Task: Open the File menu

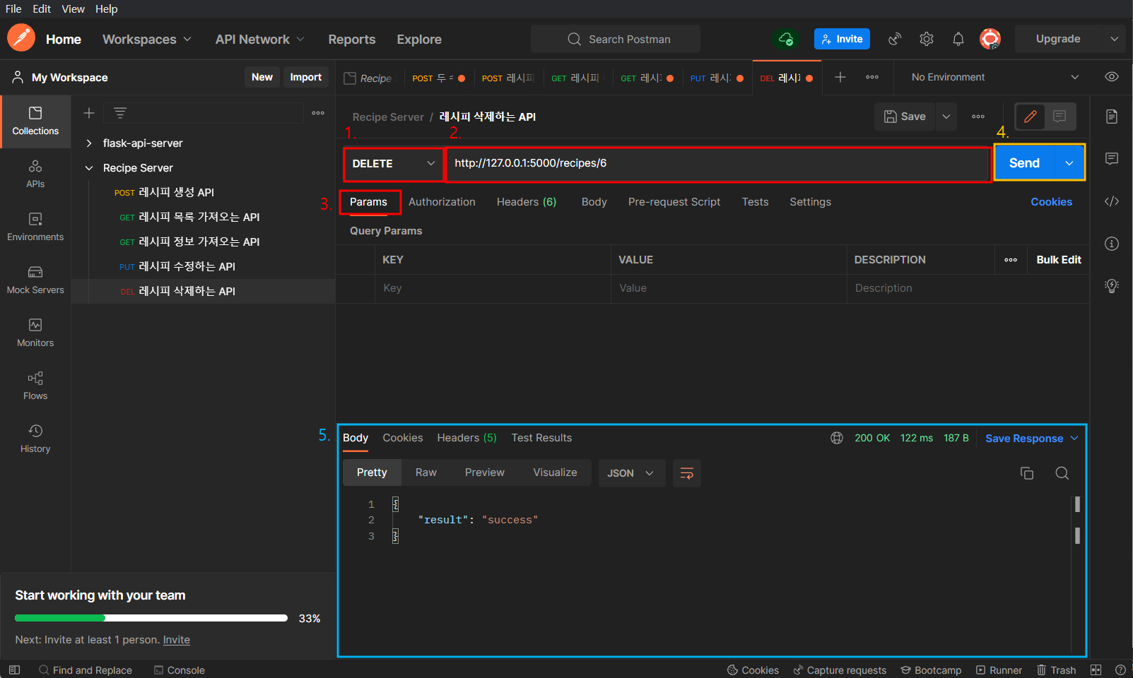Action: (x=13, y=8)
